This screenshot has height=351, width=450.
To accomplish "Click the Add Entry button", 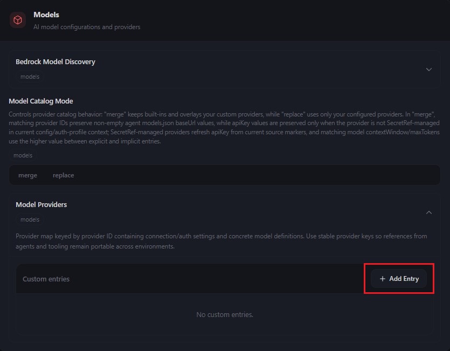I will [x=399, y=279].
